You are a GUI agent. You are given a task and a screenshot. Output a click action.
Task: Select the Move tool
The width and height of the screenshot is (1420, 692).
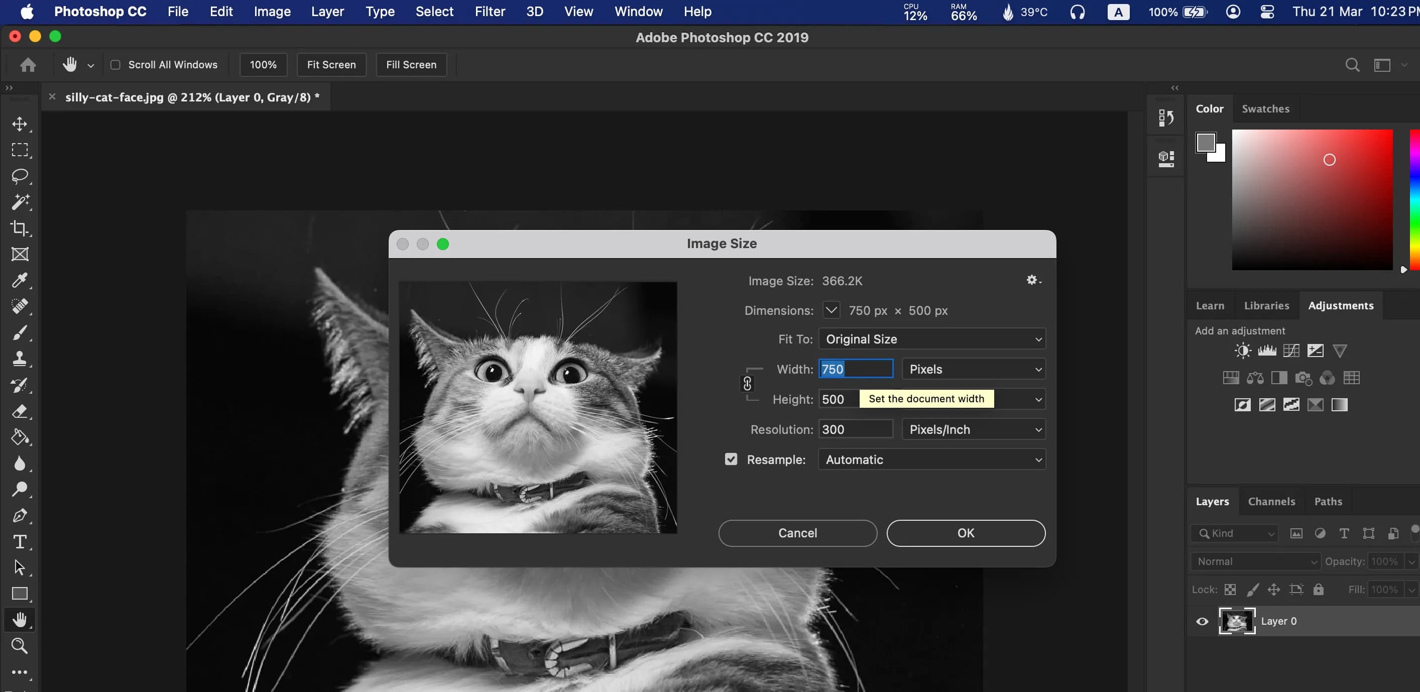[x=20, y=124]
